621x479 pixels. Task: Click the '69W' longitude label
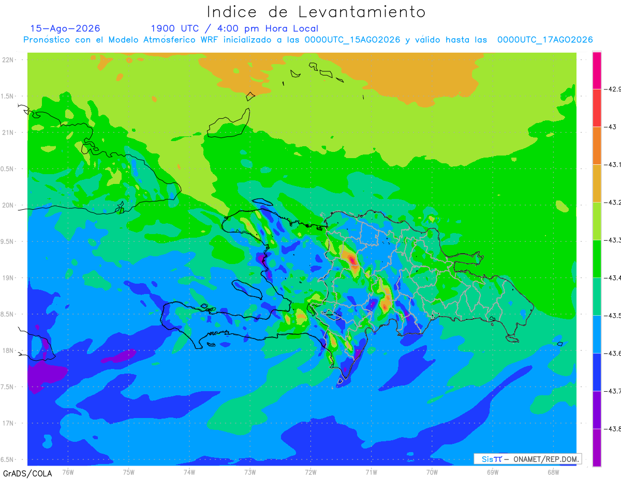tap(492, 471)
